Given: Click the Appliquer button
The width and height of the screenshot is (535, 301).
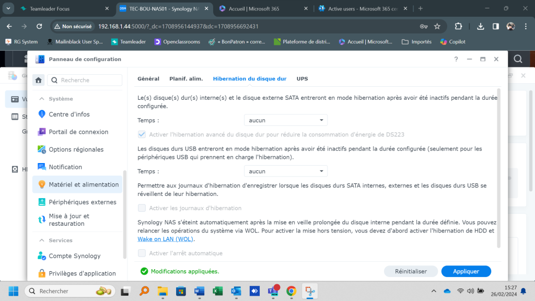Looking at the screenshot, I should point(466,271).
